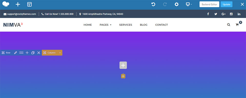Expand the Column controls arrow
This screenshot has width=246, height=98.
tap(60, 53)
